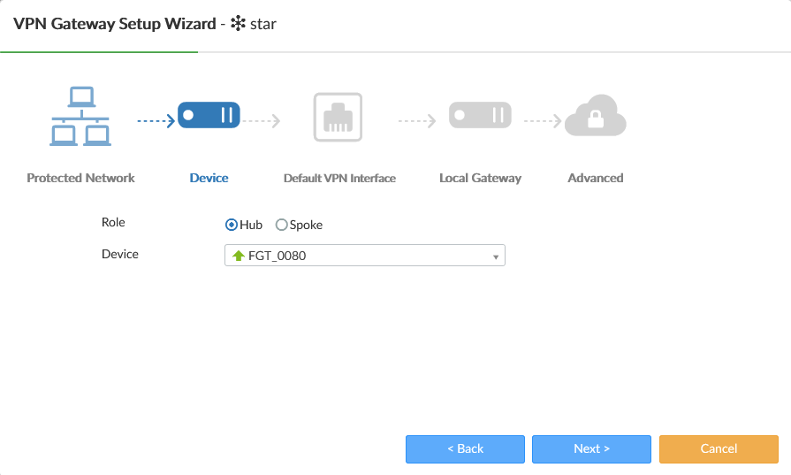Jump to the Default VPN Interface step label

(x=339, y=178)
